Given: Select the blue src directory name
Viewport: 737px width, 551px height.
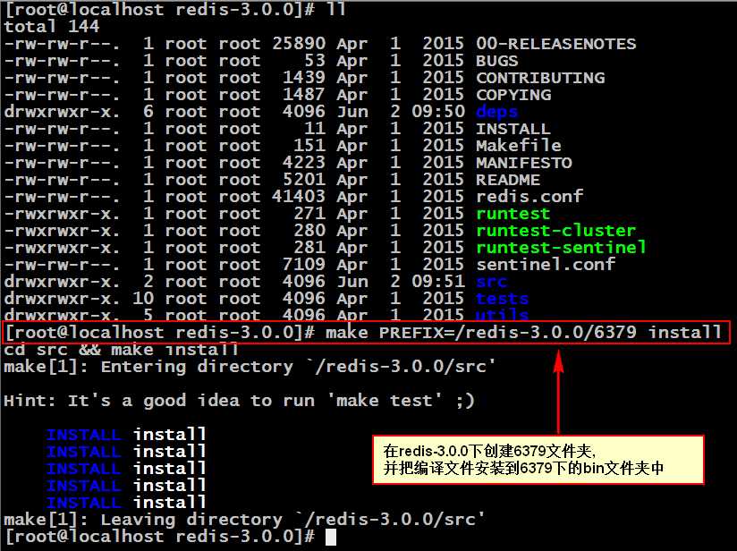Looking at the screenshot, I should (x=491, y=281).
